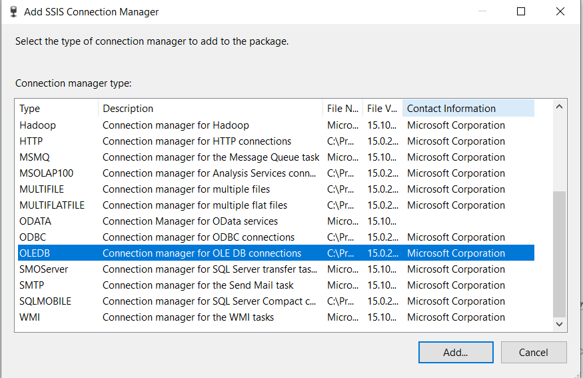Screen dimensions: 583x378
Task: Select the Hadoop connection manager row
Action: click(38, 125)
